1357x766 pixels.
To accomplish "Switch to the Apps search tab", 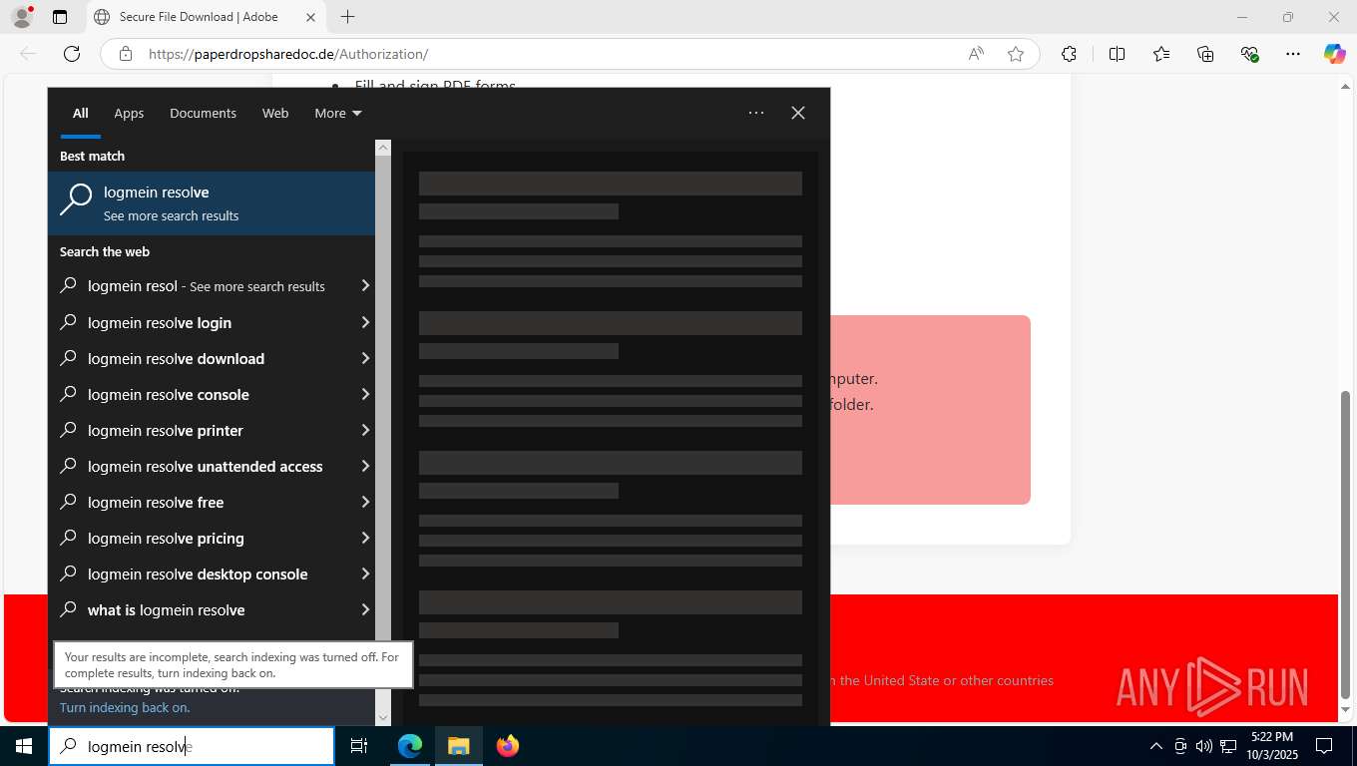I will pyautogui.click(x=129, y=113).
